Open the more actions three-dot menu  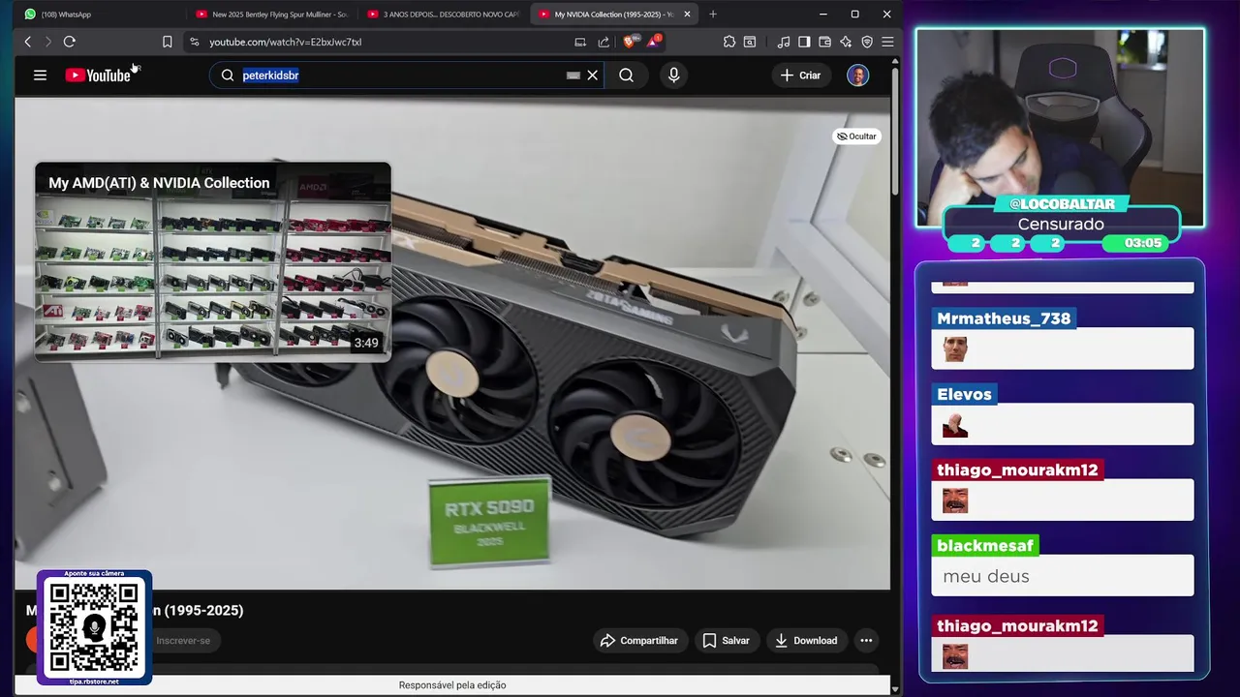pyautogui.click(x=866, y=640)
